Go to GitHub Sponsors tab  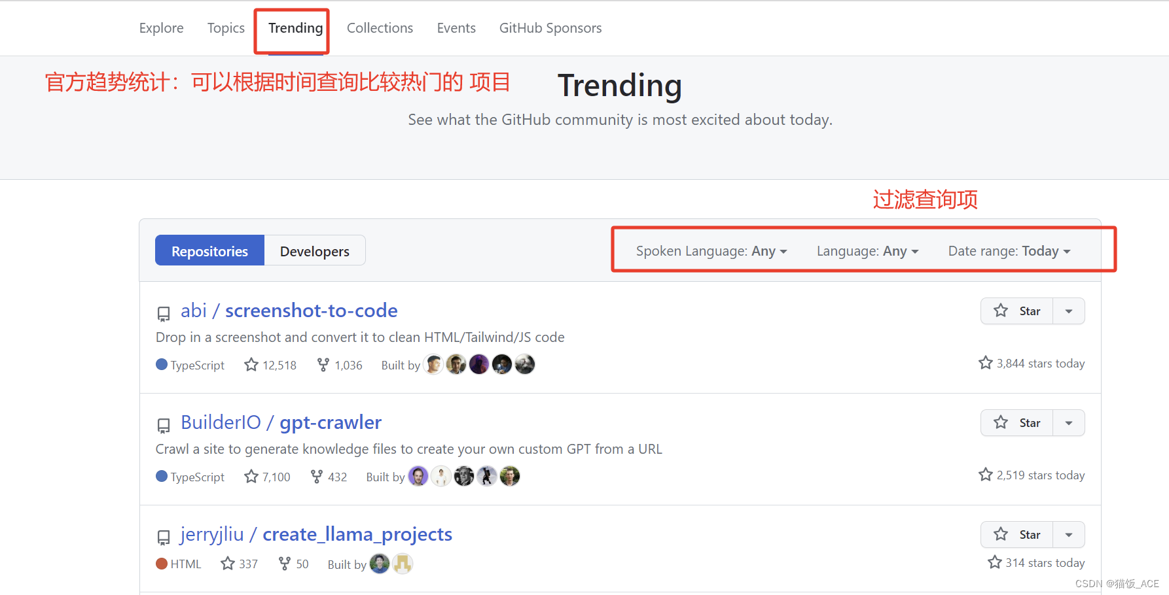pos(550,28)
